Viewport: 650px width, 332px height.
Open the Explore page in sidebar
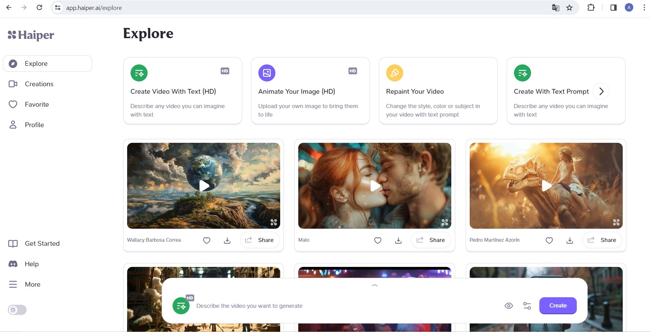[47, 64]
